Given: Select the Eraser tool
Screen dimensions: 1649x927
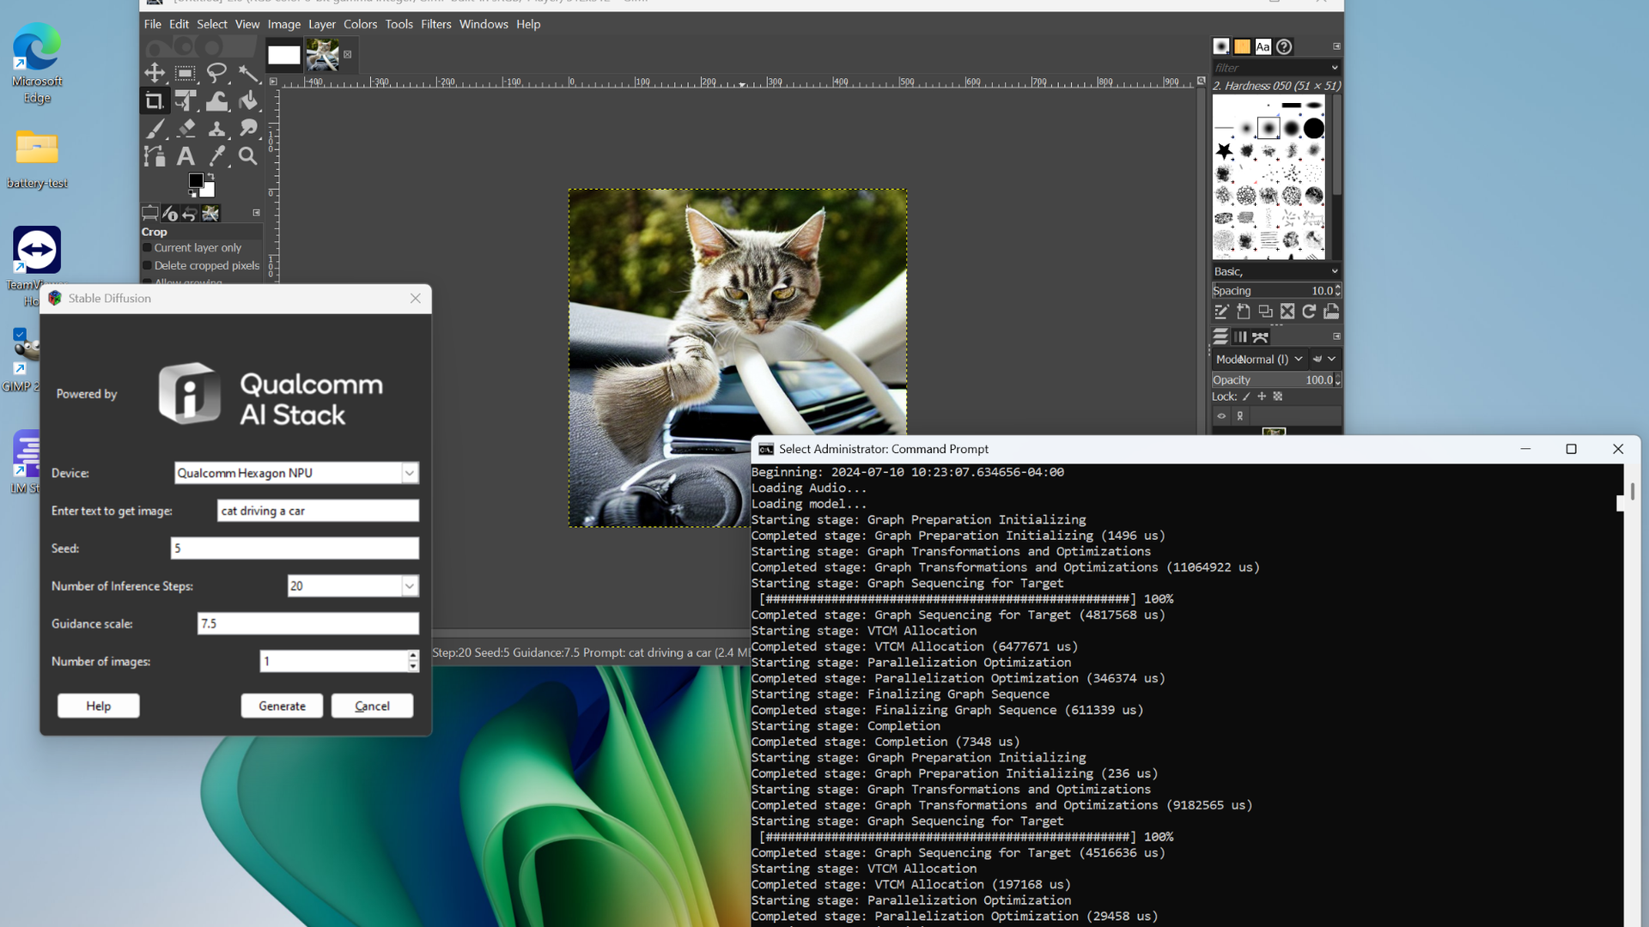Looking at the screenshot, I should [186, 129].
